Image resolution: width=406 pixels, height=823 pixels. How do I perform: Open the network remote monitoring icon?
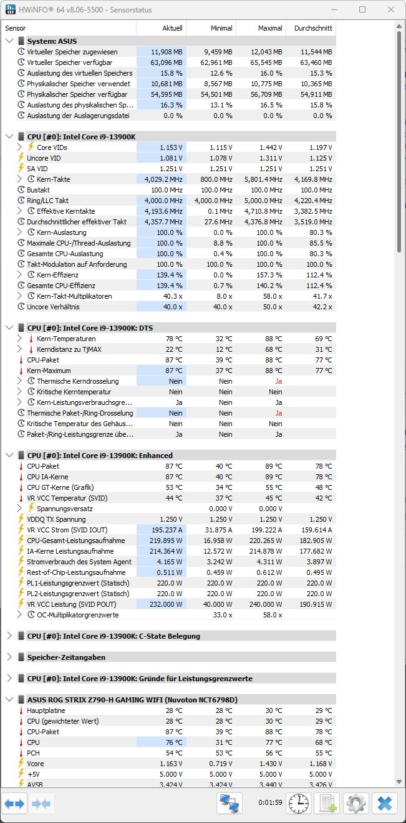229,803
